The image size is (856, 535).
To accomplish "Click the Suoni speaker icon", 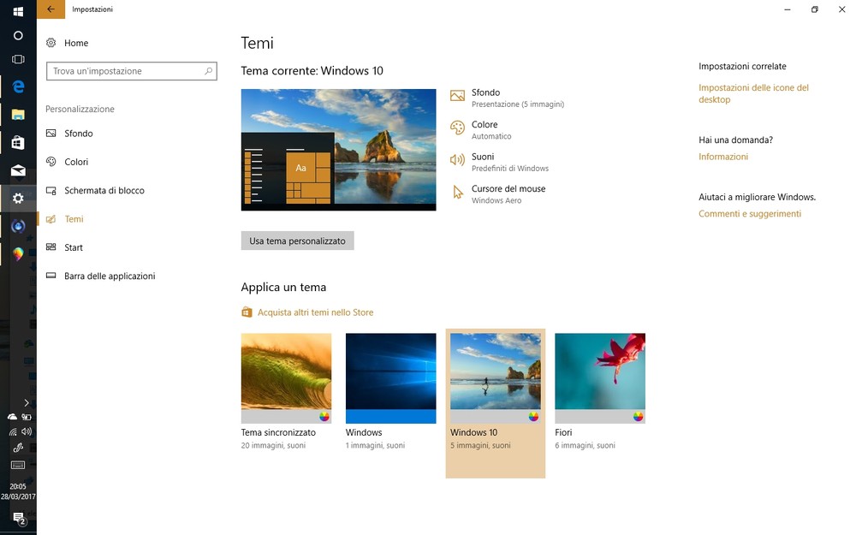I will coord(457,160).
